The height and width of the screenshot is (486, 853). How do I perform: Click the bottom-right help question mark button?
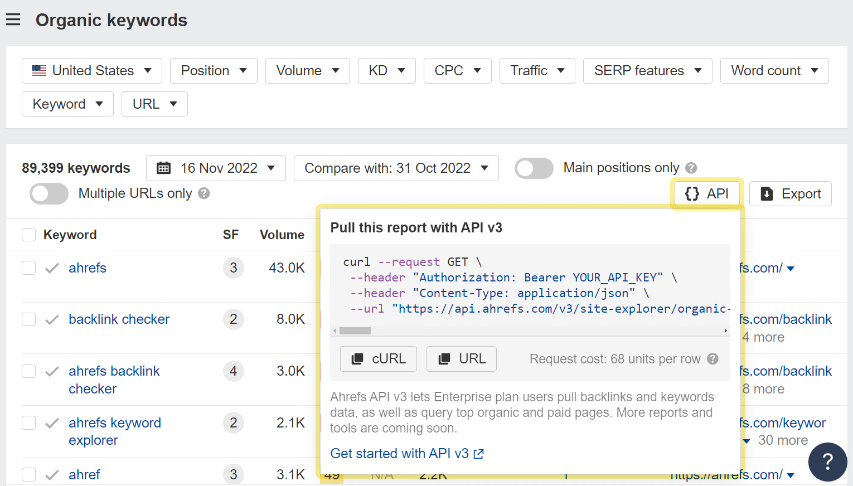point(828,462)
